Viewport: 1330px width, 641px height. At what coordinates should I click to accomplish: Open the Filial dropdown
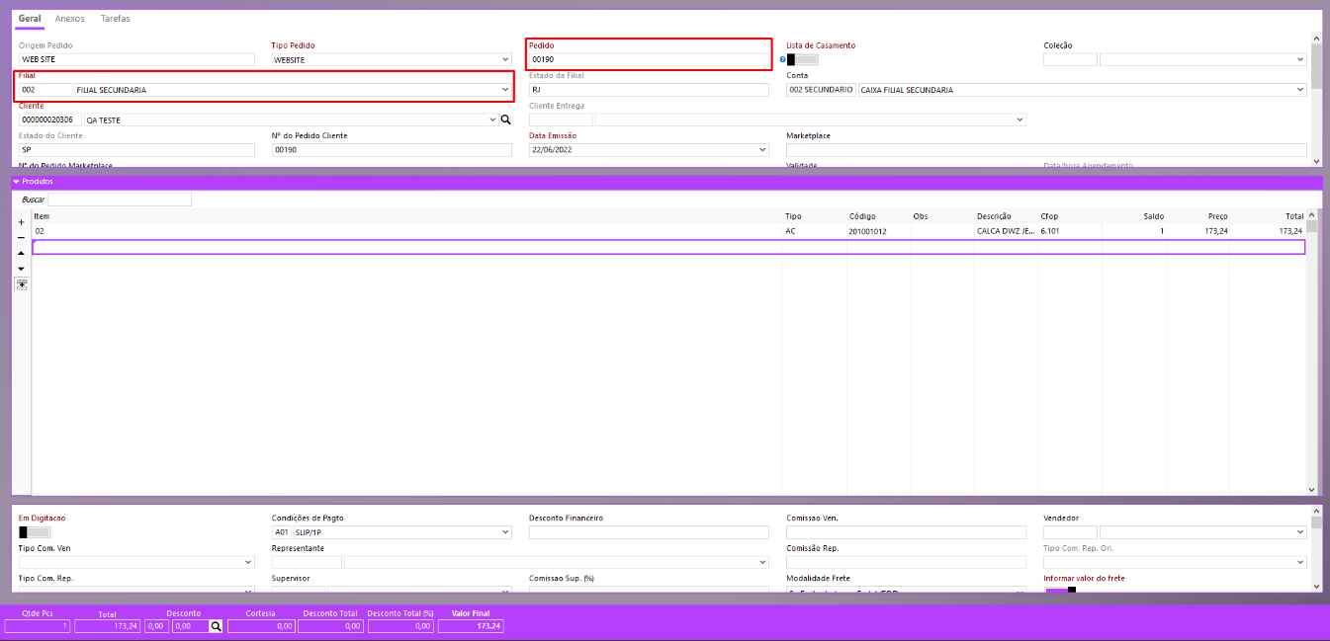pyautogui.click(x=505, y=90)
